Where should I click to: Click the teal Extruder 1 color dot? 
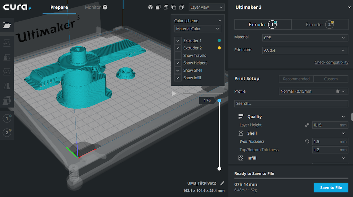coord(219,40)
